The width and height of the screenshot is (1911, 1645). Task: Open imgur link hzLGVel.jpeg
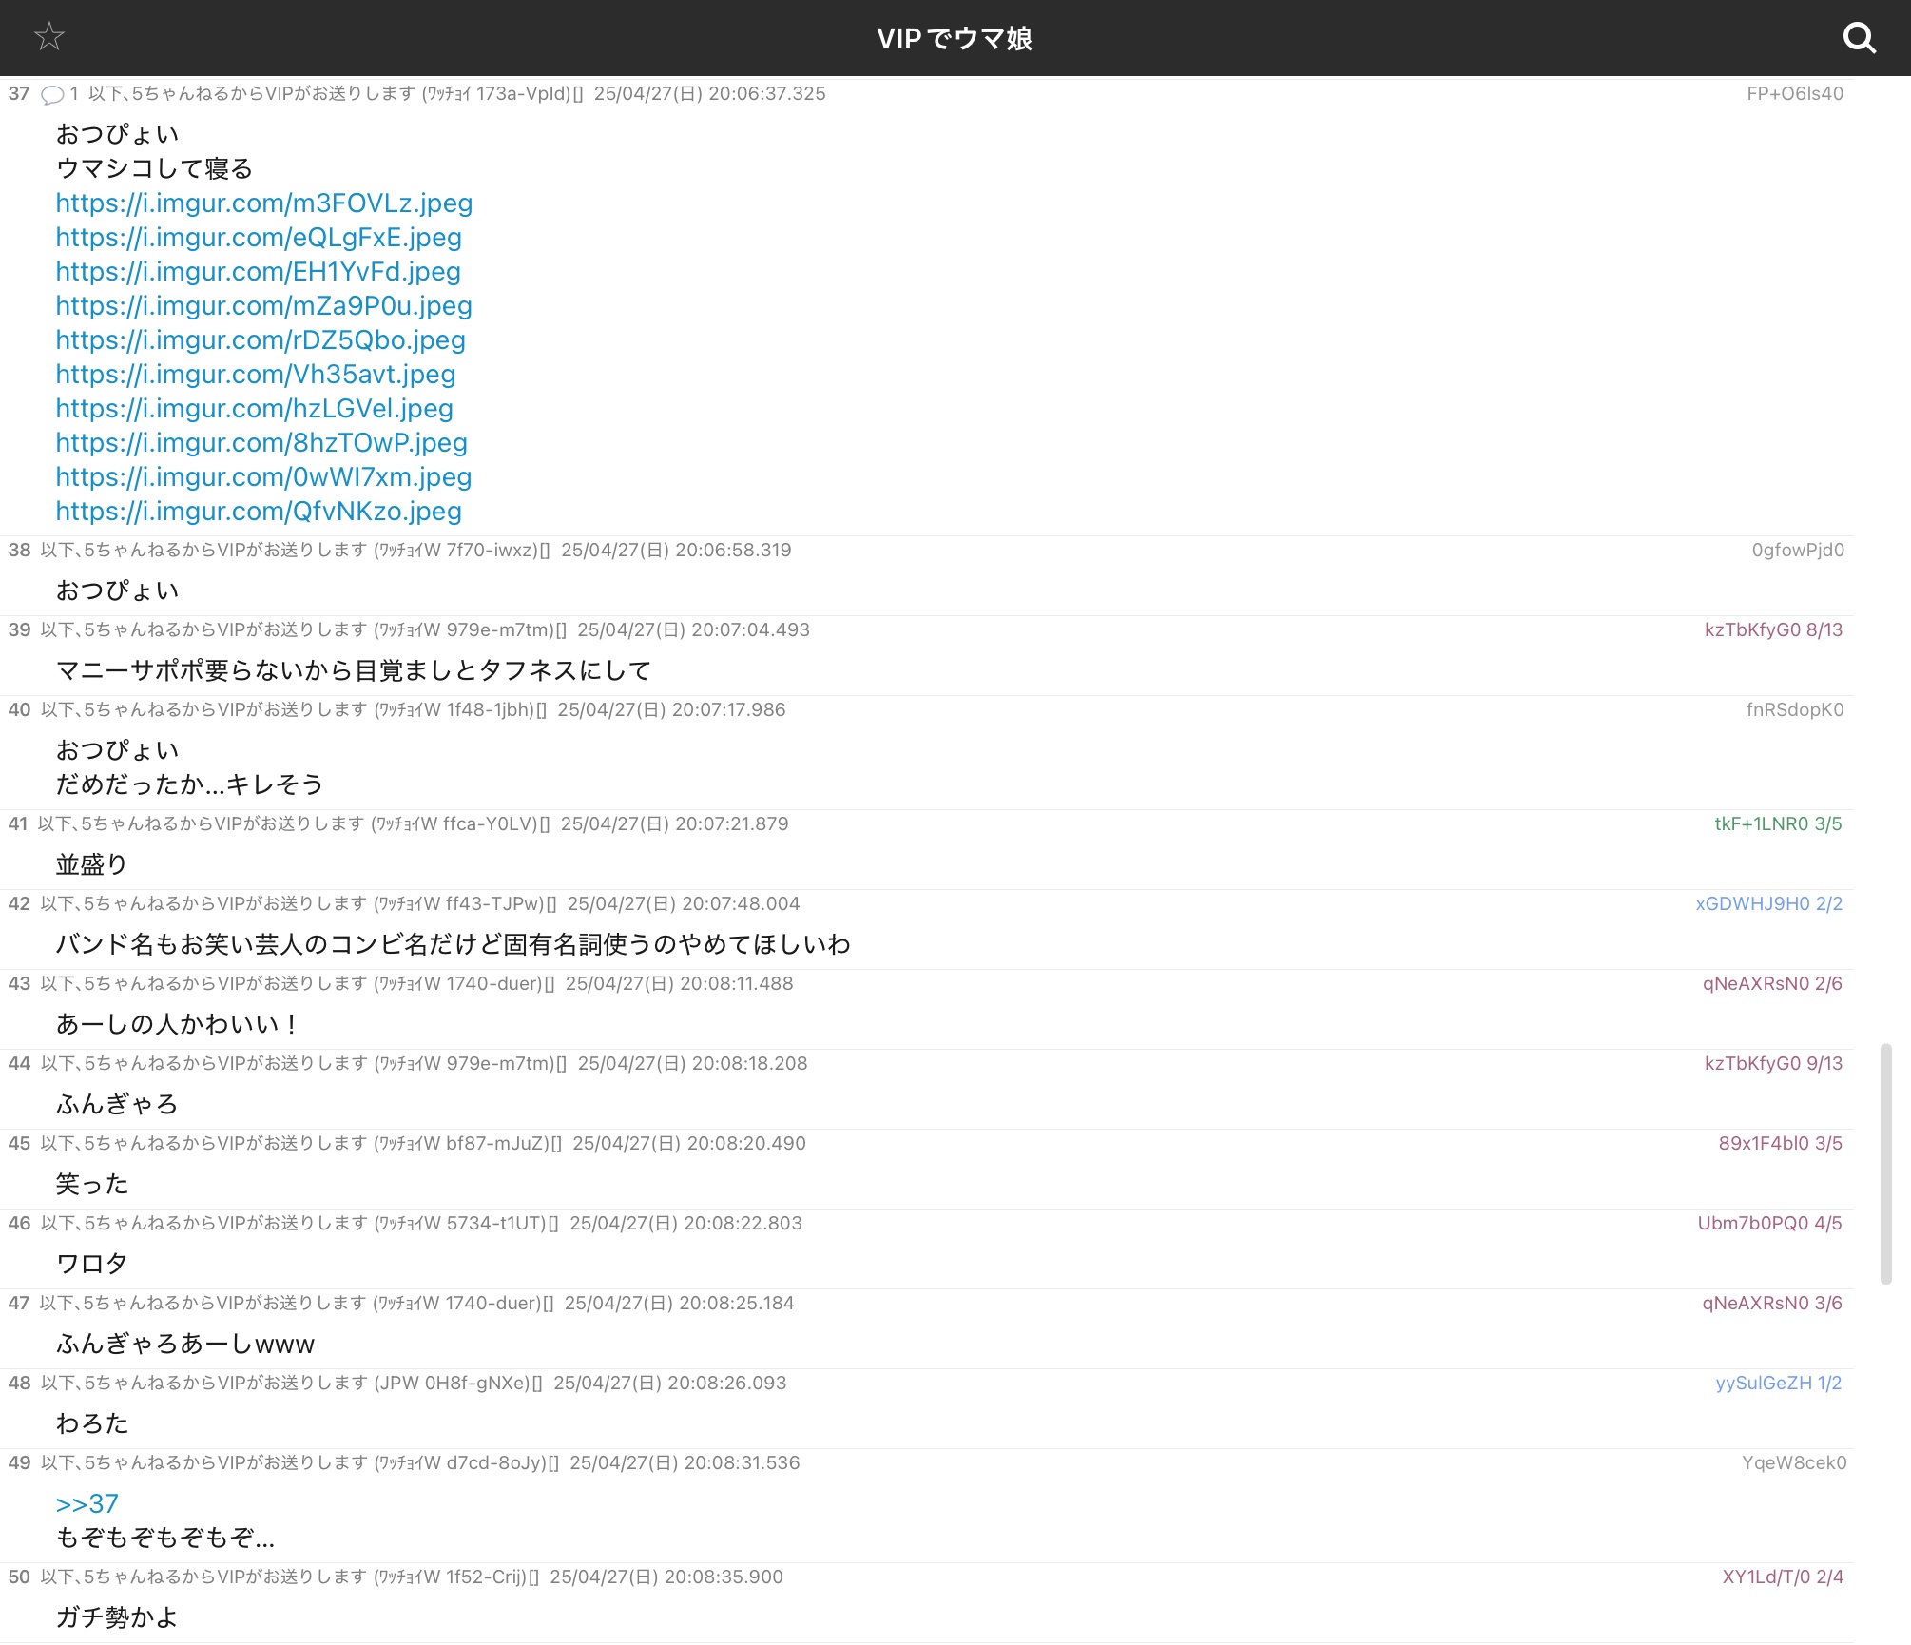[x=254, y=409]
